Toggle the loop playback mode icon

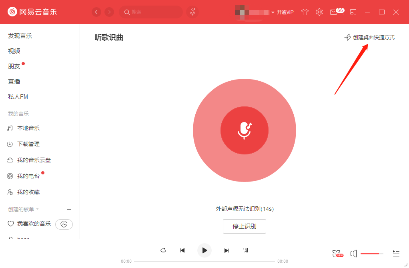click(163, 250)
